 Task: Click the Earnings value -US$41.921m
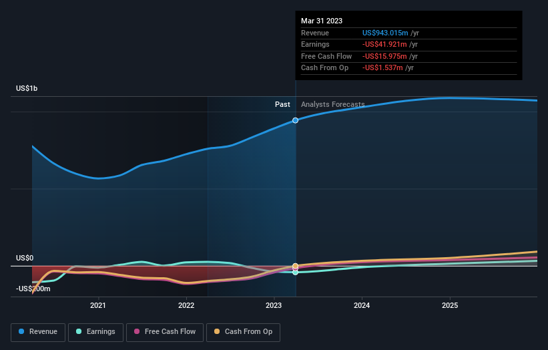[x=384, y=44]
